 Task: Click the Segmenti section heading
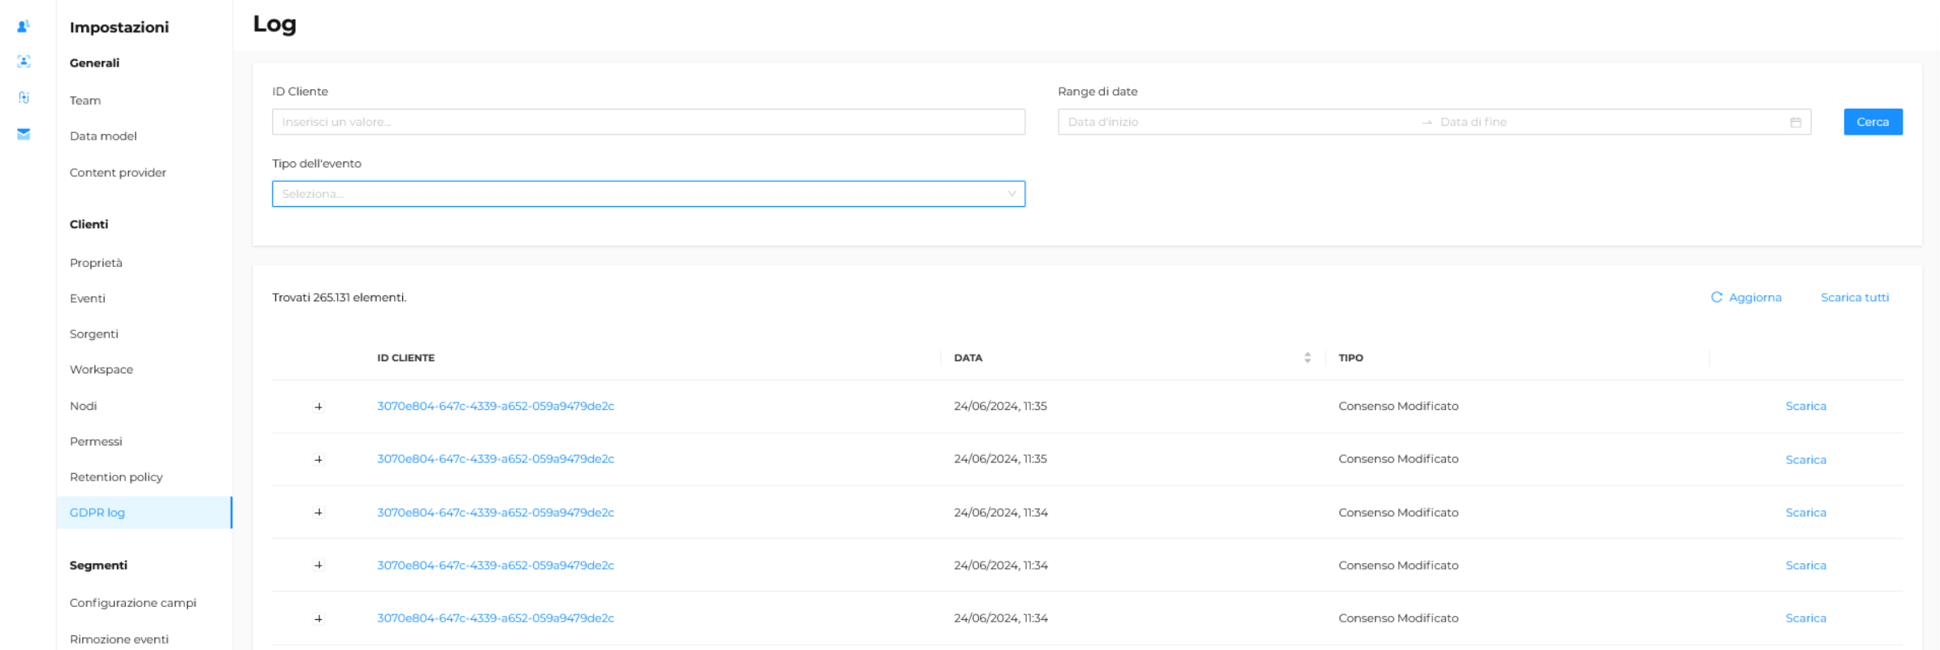pos(98,566)
